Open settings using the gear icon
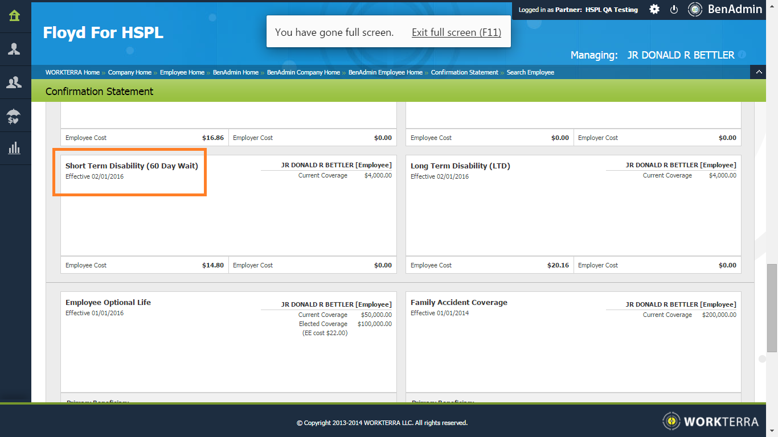778x437 pixels. [654, 10]
